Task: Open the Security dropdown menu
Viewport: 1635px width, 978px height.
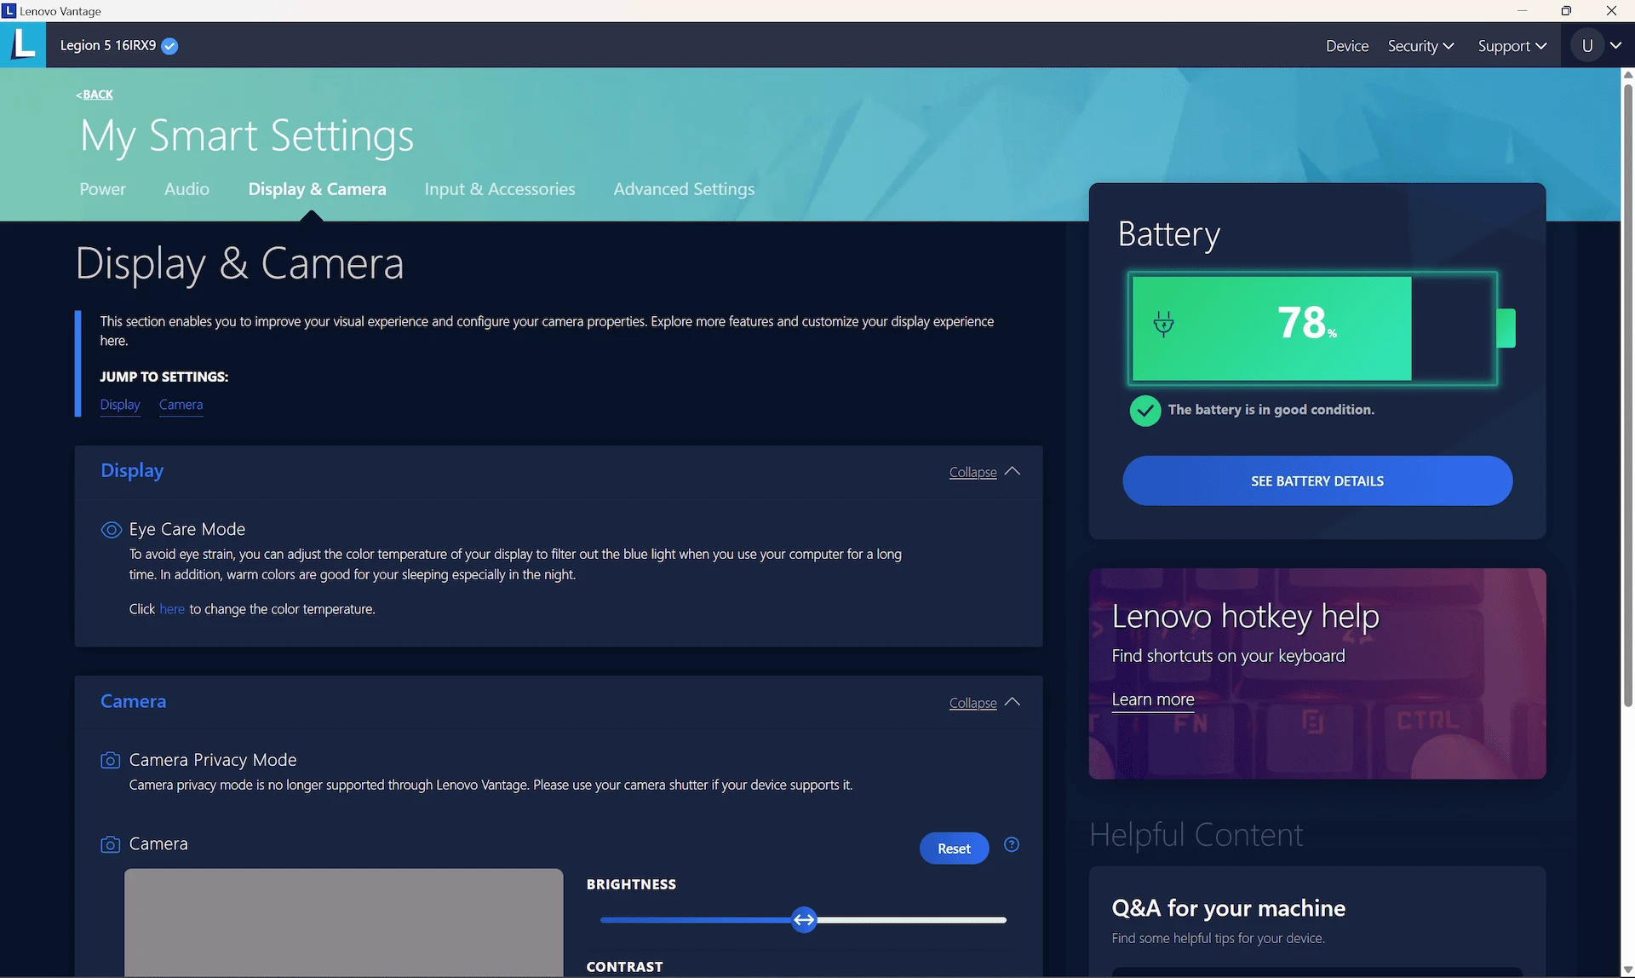Action: tap(1420, 46)
